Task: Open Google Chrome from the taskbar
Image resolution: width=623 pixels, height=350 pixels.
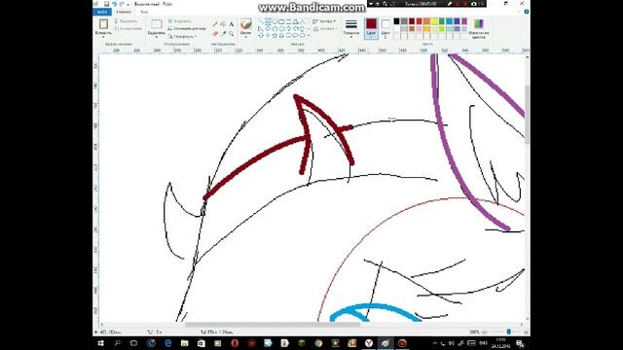Action: click(318, 343)
